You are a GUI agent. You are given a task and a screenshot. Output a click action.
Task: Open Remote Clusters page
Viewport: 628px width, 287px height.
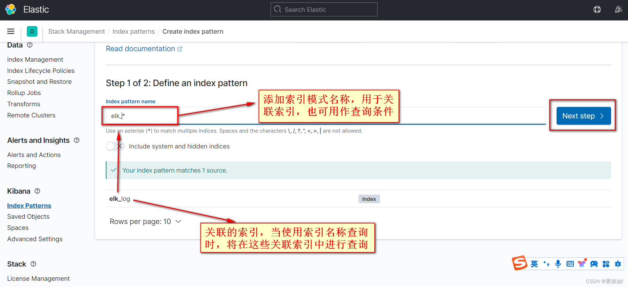tap(31, 115)
